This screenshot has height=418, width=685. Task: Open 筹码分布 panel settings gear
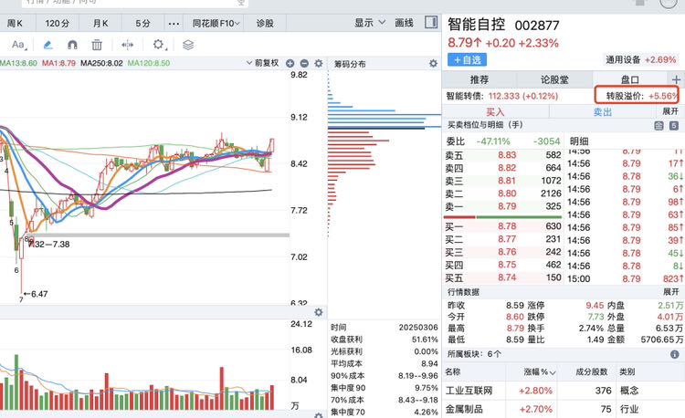click(x=433, y=64)
